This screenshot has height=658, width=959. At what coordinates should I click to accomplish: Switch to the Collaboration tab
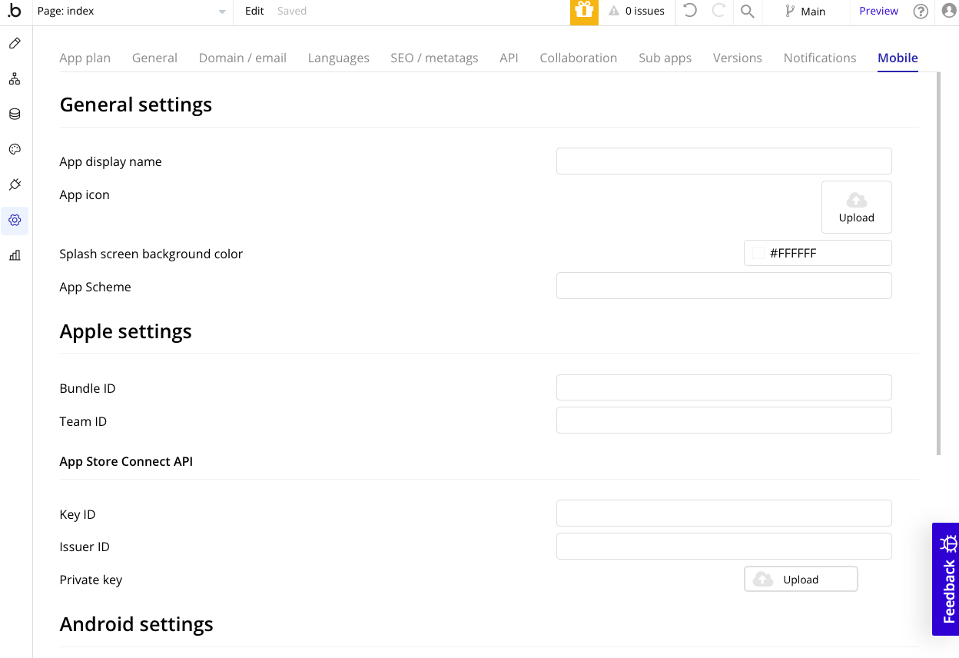coord(579,58)
